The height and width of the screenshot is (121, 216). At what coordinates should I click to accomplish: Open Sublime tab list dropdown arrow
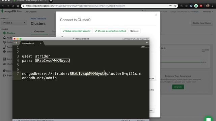tap(147, 43)
